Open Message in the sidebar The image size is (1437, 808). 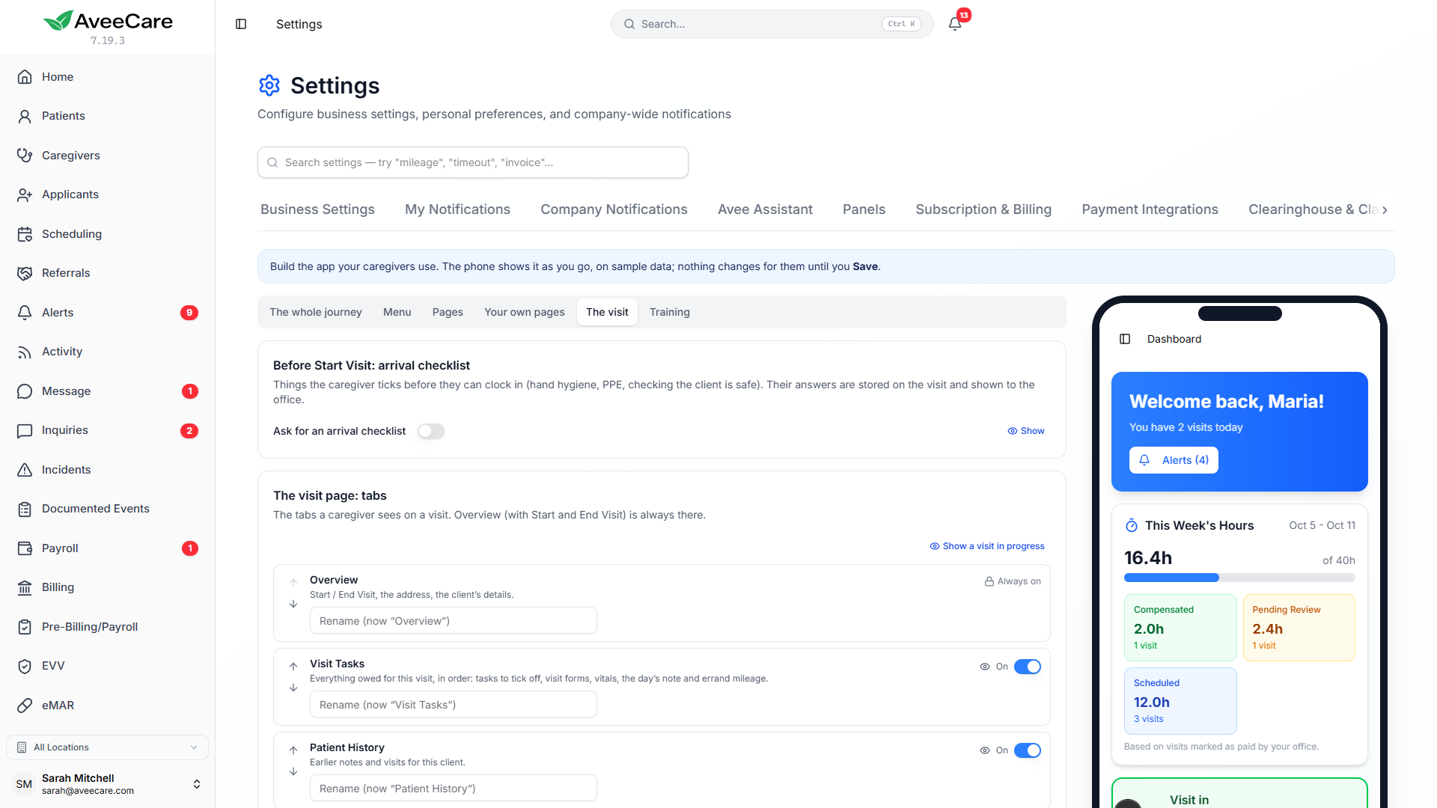(107, 391)
